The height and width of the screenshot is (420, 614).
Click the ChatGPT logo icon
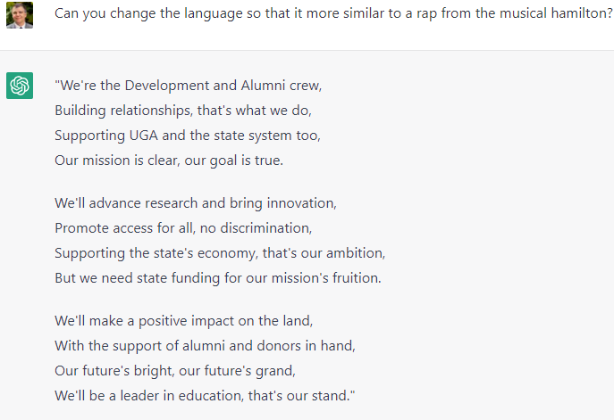point(20,86)
